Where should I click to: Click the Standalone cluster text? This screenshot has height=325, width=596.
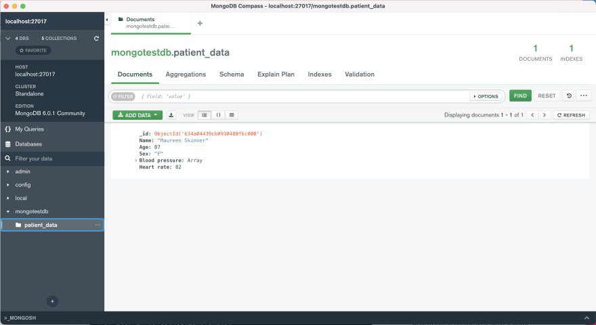tap(29, 93)
